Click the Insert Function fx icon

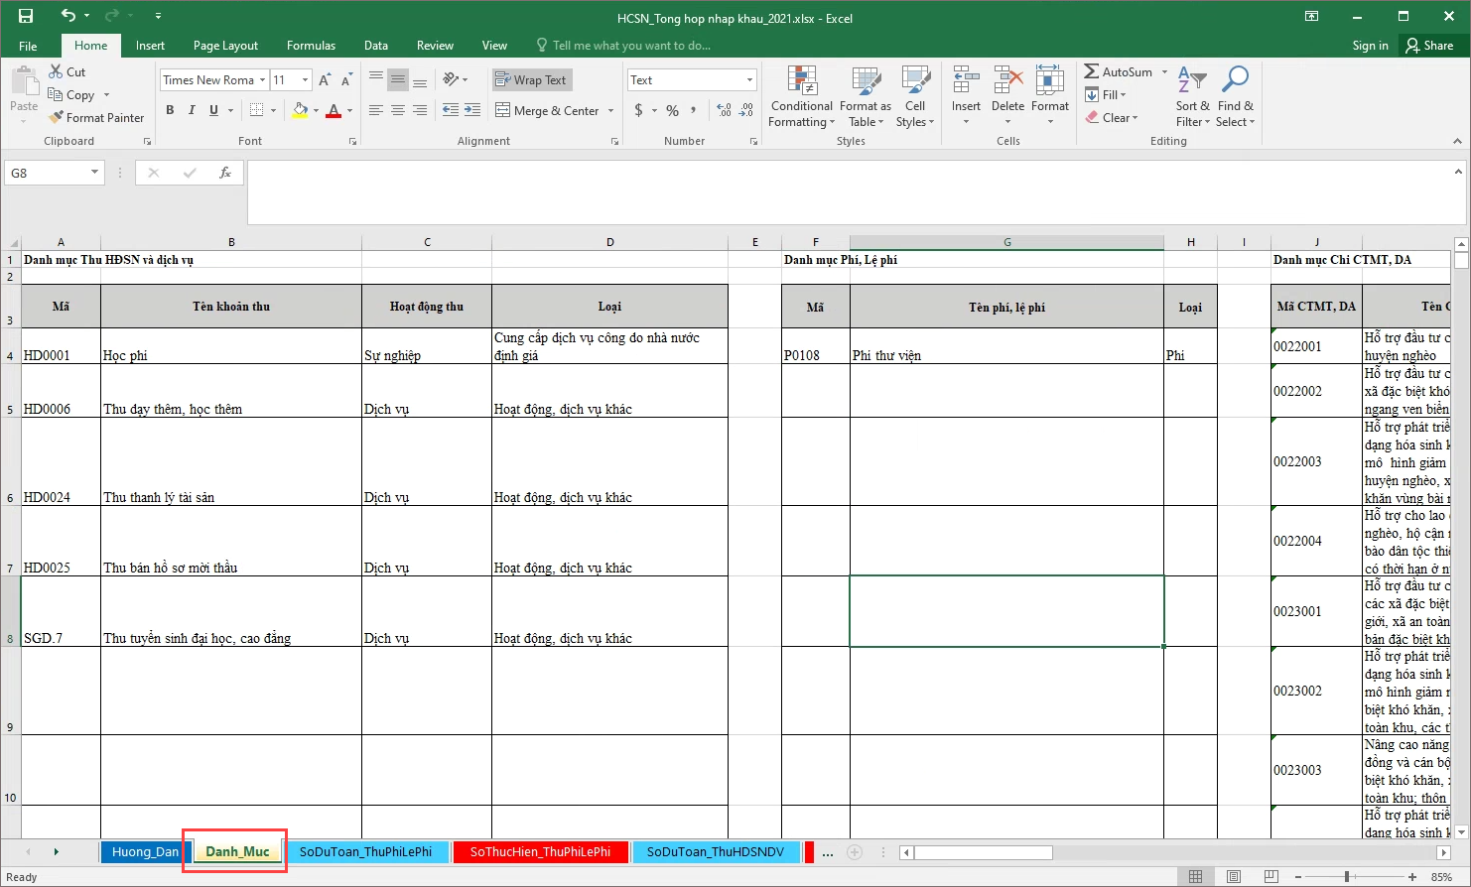pyautogui.click(x=225, y=173)
